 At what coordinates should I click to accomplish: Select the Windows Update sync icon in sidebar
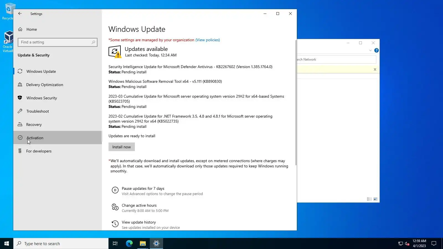pyautogui.click(x=20, y=71)
